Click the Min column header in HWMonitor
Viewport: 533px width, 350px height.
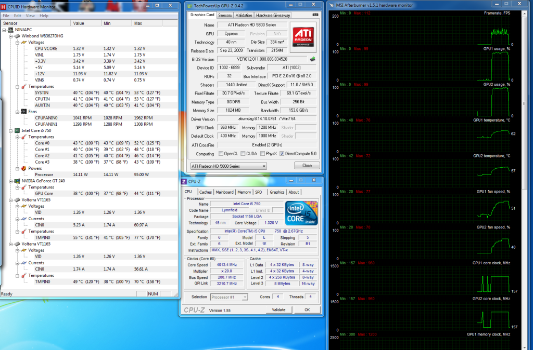point(116,23)
